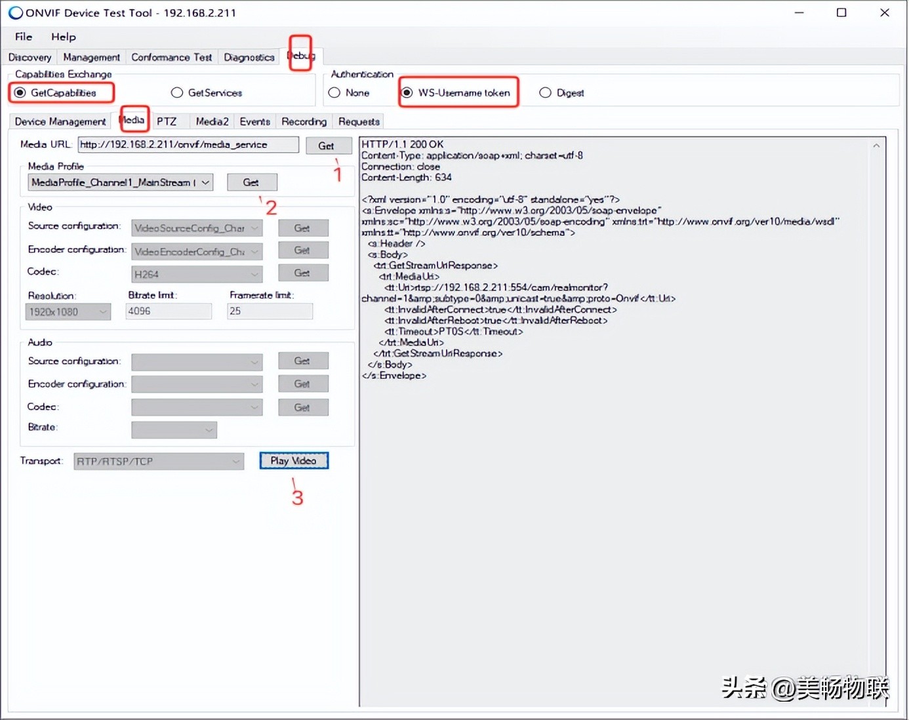Go to the Diagnostics tab

point(249,57)
